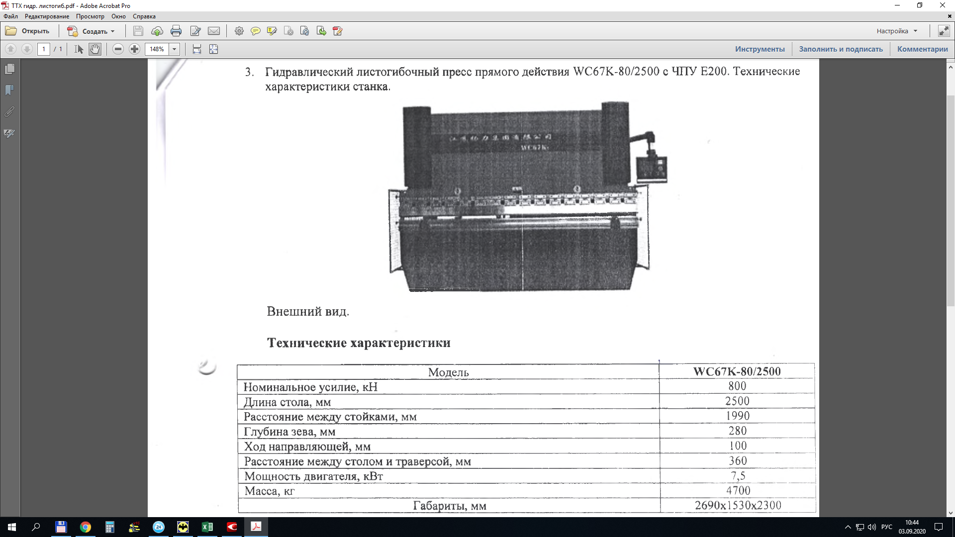Add a sticky note comment
This screenshot has height=537, width=955.
pyautogui.click(x=255, y=31)
